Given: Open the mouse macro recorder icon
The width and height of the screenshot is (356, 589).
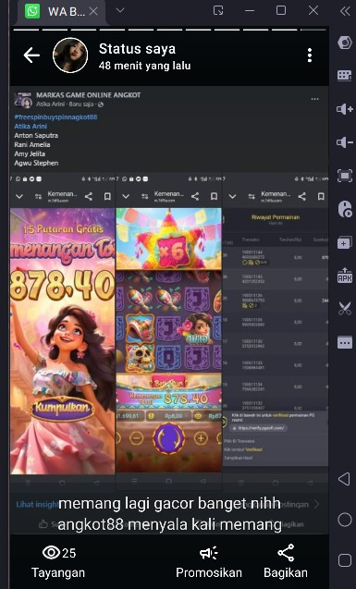Looking at the screenshot, I should pyautogui.click(x=344, y=209).
